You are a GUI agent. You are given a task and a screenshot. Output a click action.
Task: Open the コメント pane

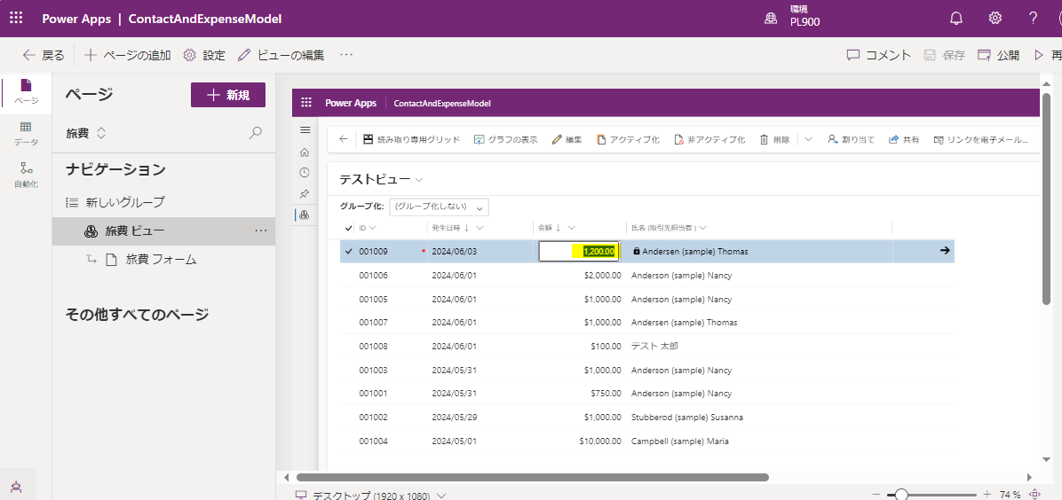tap(879, 56)
